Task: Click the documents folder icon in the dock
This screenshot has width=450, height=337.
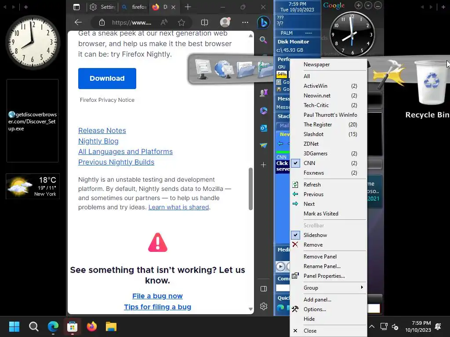Action: tap(246, 70)
